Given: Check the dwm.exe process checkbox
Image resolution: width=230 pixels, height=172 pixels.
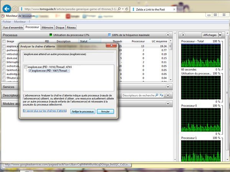Looking at the screenshot, I should 4,58.
